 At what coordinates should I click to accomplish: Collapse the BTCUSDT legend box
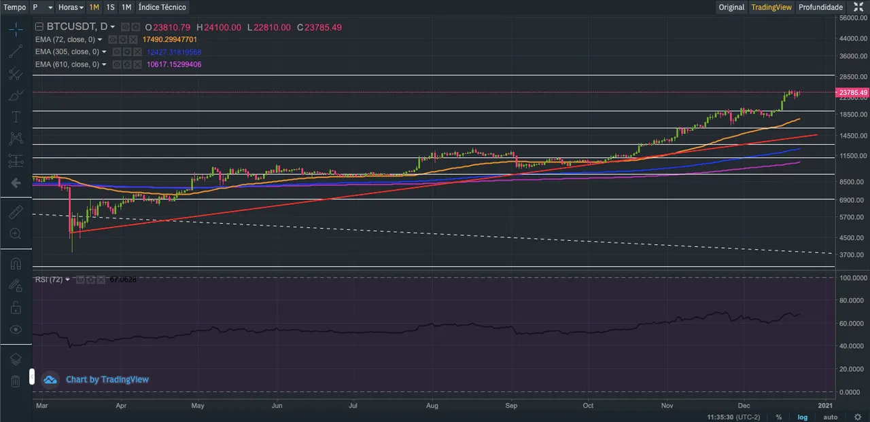(39, 27)
